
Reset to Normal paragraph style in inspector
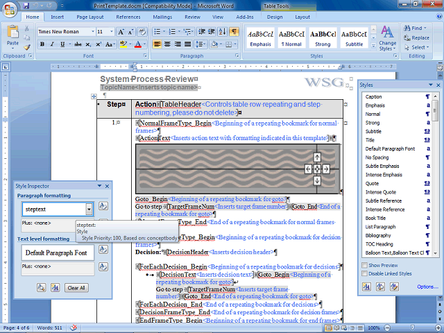point(103,206)
